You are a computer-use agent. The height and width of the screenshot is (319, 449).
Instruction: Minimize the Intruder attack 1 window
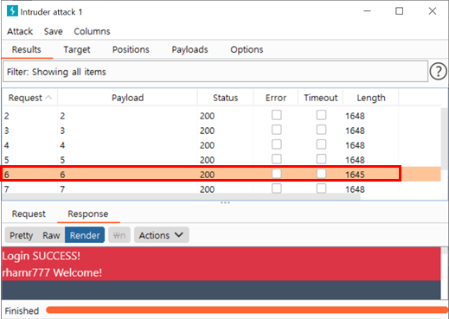point(367,11)
